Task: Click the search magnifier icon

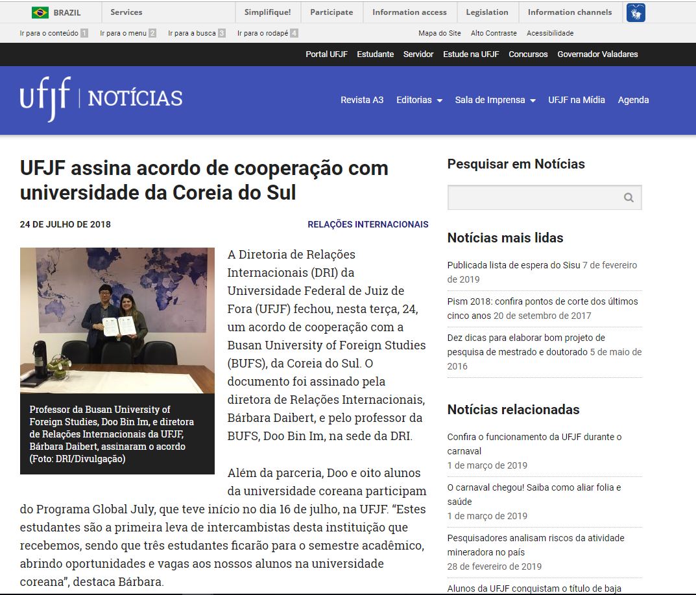Action: pos(629,198)
